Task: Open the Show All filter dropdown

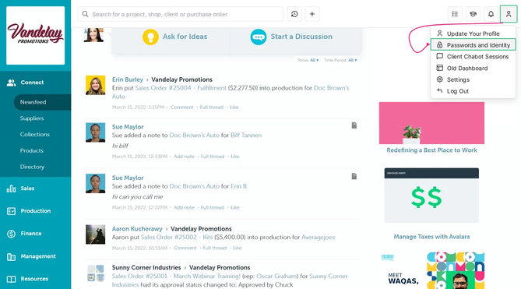Action: coord(315,60)
